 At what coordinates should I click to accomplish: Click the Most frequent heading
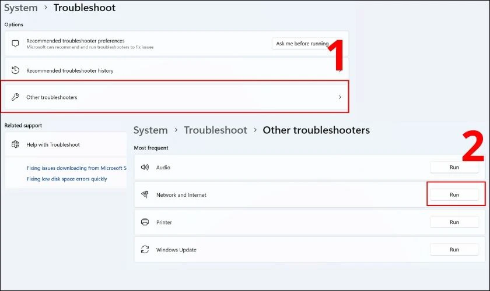(x=151, y=148)
